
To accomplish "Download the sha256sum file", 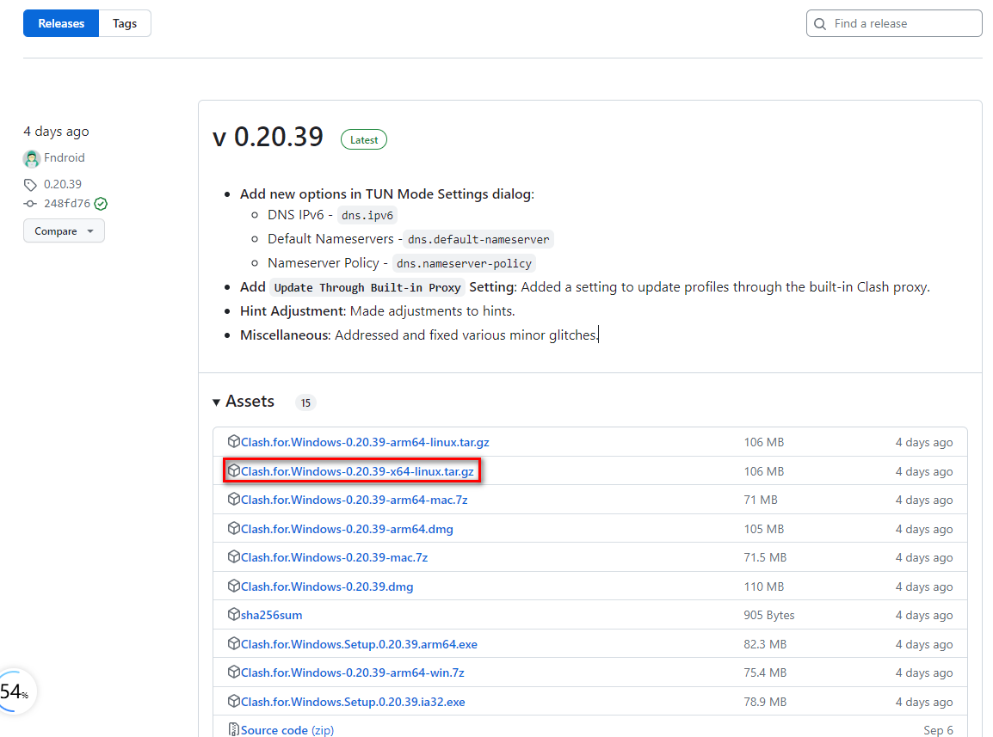I will pos(271,616).
